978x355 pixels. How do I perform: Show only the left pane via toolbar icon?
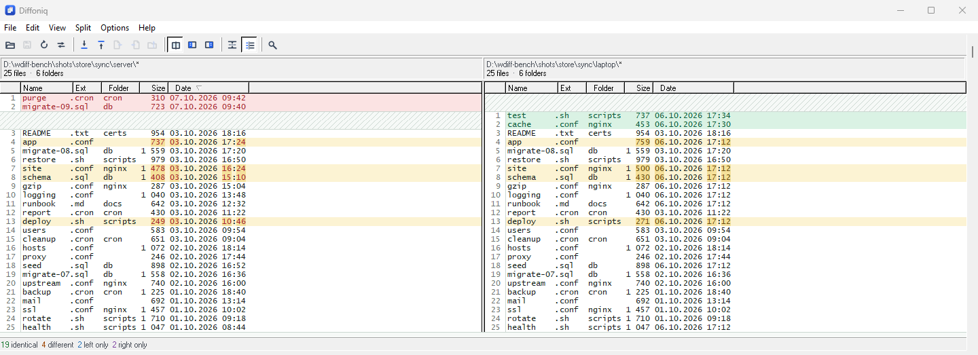(x=193, y=45)
